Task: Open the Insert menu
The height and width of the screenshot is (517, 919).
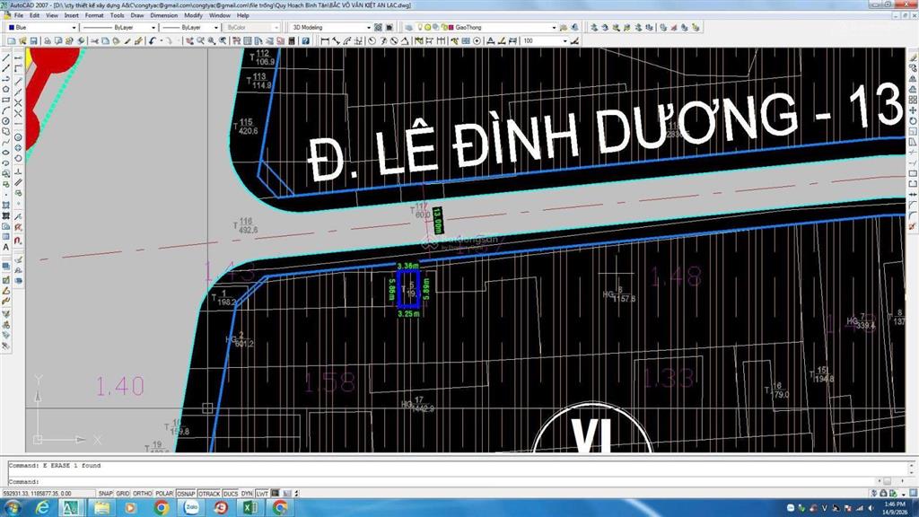Action: pyautogui.click(x=72, y=15)
